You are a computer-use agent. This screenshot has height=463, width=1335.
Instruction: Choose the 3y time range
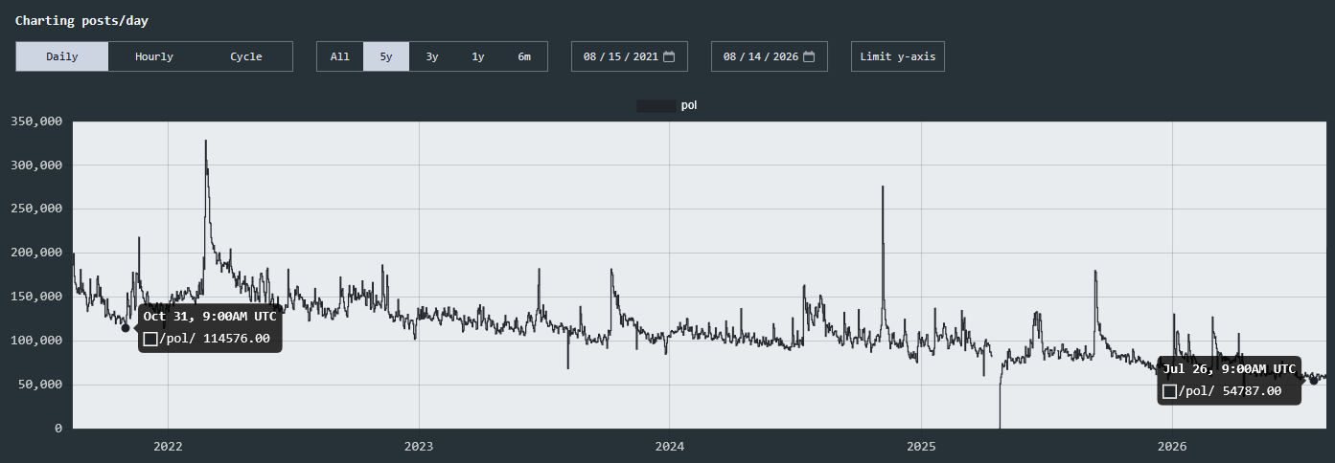point(432,56)
